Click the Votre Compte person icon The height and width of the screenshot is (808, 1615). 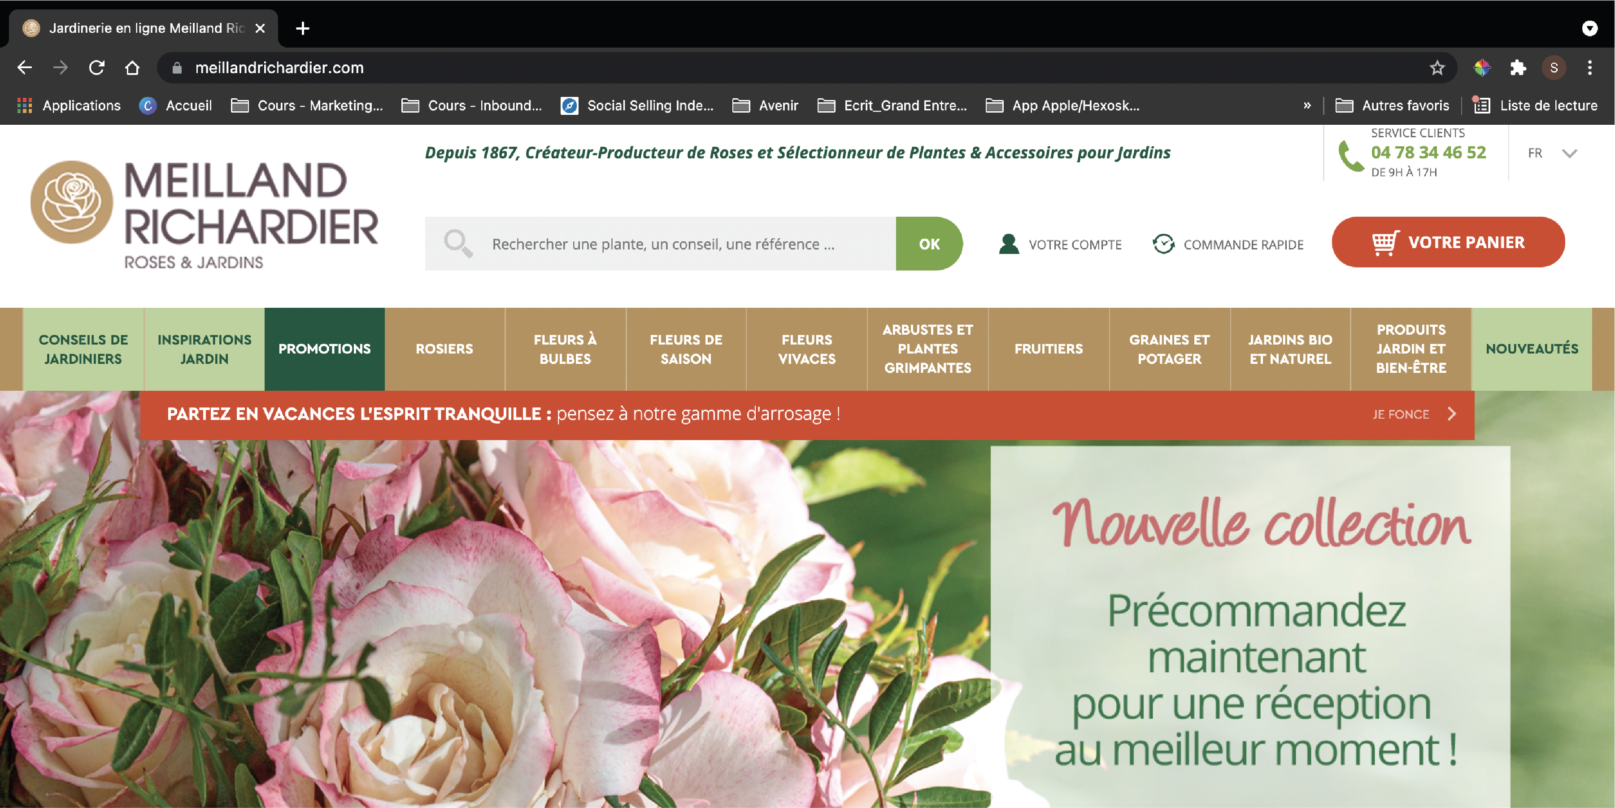pyautogui.click(x=1009, y=244)
